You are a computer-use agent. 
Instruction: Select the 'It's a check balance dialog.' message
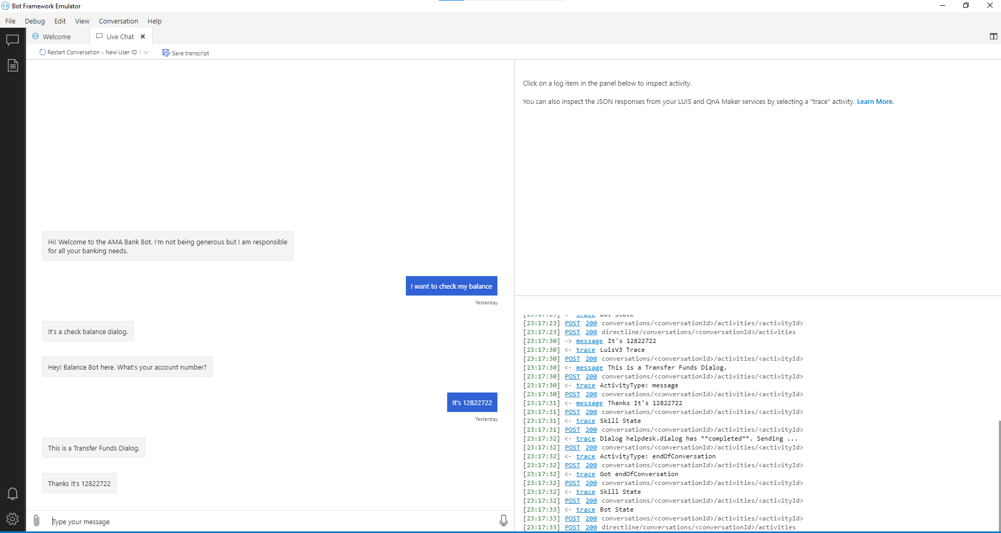[88, 331]
